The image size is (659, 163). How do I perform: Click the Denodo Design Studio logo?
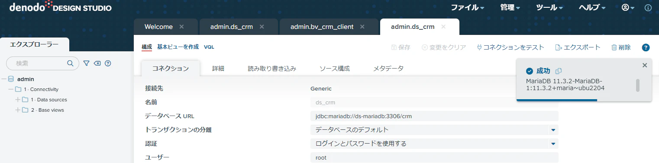pyautogui.click(x=60, y=7)
